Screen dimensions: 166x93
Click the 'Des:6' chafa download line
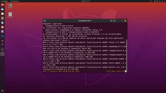pos(85,64)
